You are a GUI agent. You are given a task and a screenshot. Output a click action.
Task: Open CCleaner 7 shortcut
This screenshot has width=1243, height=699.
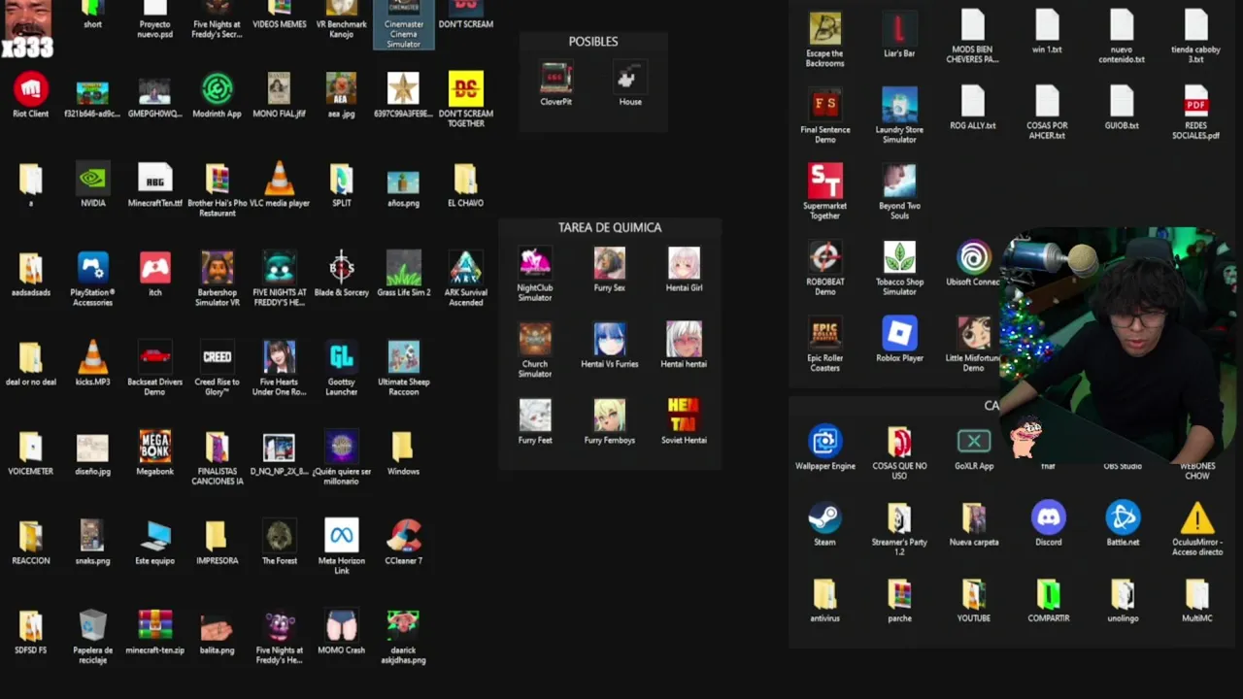(403, 537)
